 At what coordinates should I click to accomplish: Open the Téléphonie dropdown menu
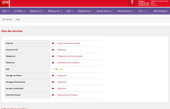point(85,11)
